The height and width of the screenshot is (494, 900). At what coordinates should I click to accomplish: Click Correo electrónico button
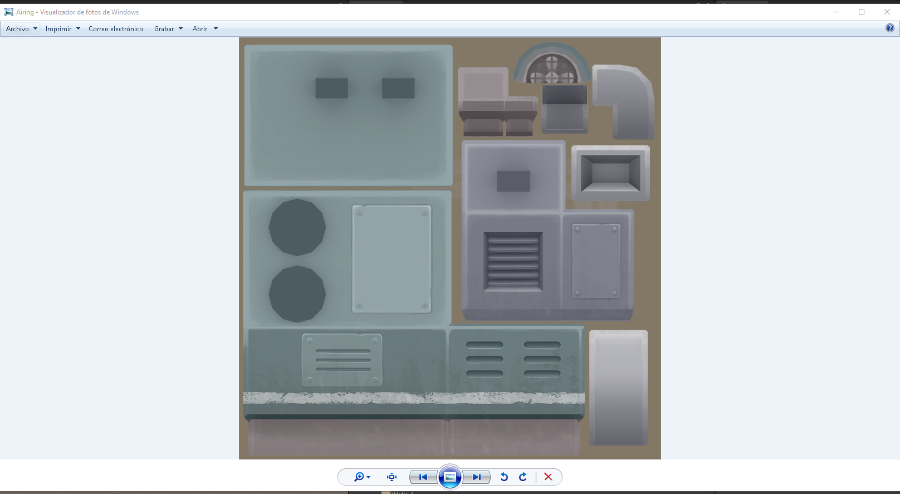pos(116,29)
